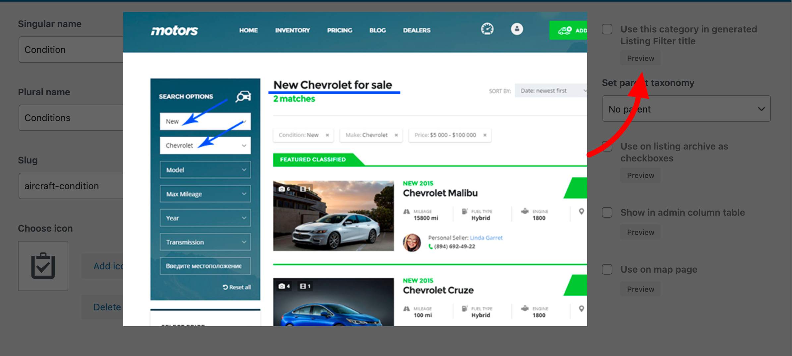The width and height of the screenshot is (792, 356).
Task: Click the green Add listing car icon
Action: click(x=565, y=30)
